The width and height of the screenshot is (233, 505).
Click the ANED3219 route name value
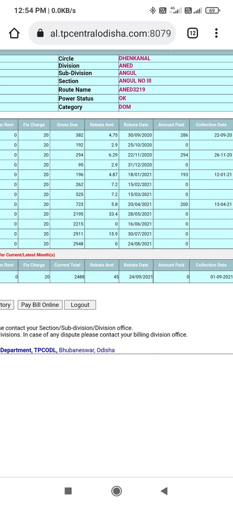[x=132, y=90]
